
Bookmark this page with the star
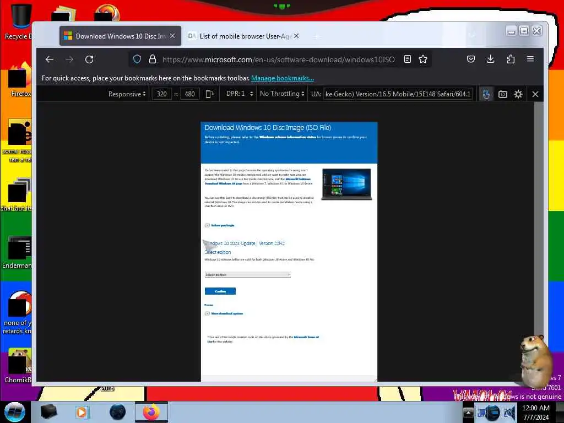(x=423, y=59)
